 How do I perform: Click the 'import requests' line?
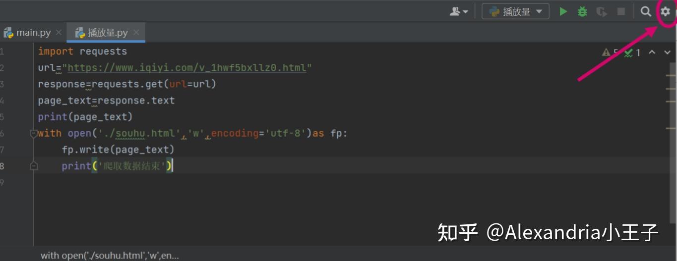tap(82, 52)
